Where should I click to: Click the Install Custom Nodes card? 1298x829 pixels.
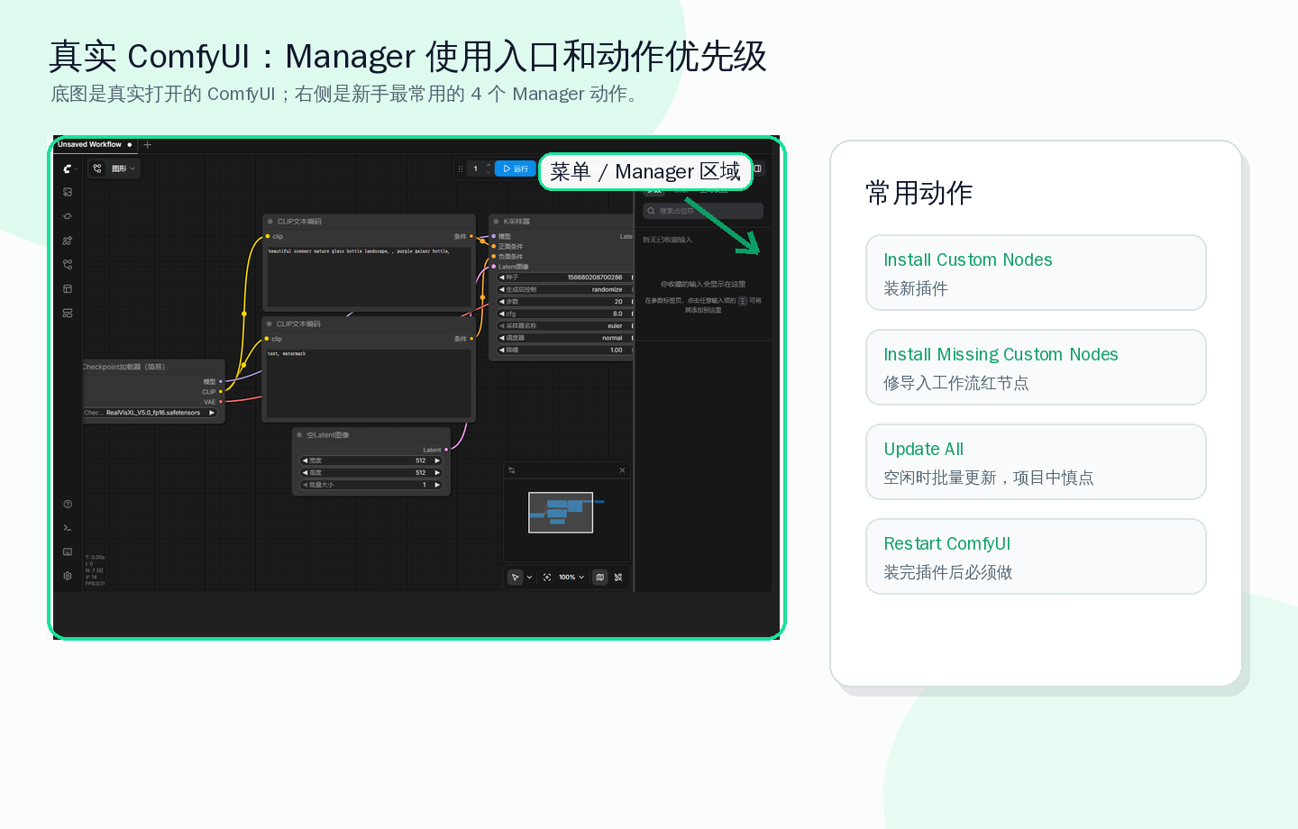coord(1036,273)
